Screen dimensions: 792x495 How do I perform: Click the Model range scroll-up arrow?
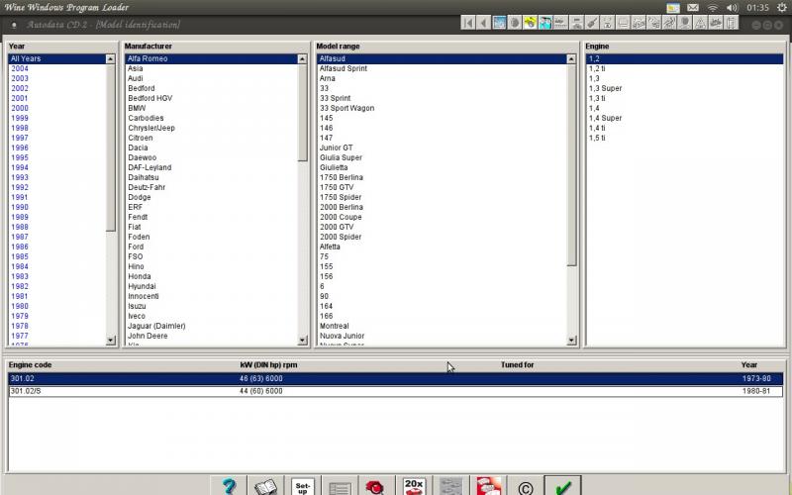pos(571,59)
